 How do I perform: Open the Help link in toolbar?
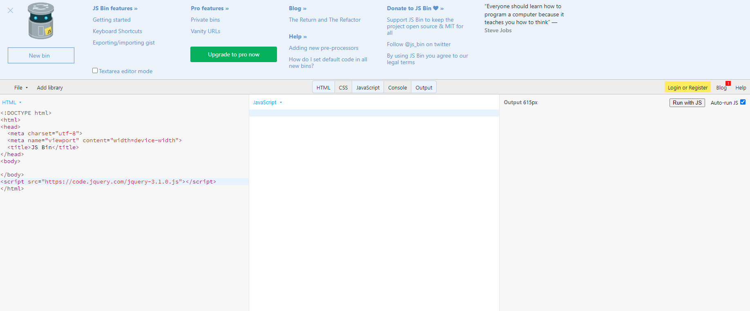pyautogui.click(x=741, y=88)
